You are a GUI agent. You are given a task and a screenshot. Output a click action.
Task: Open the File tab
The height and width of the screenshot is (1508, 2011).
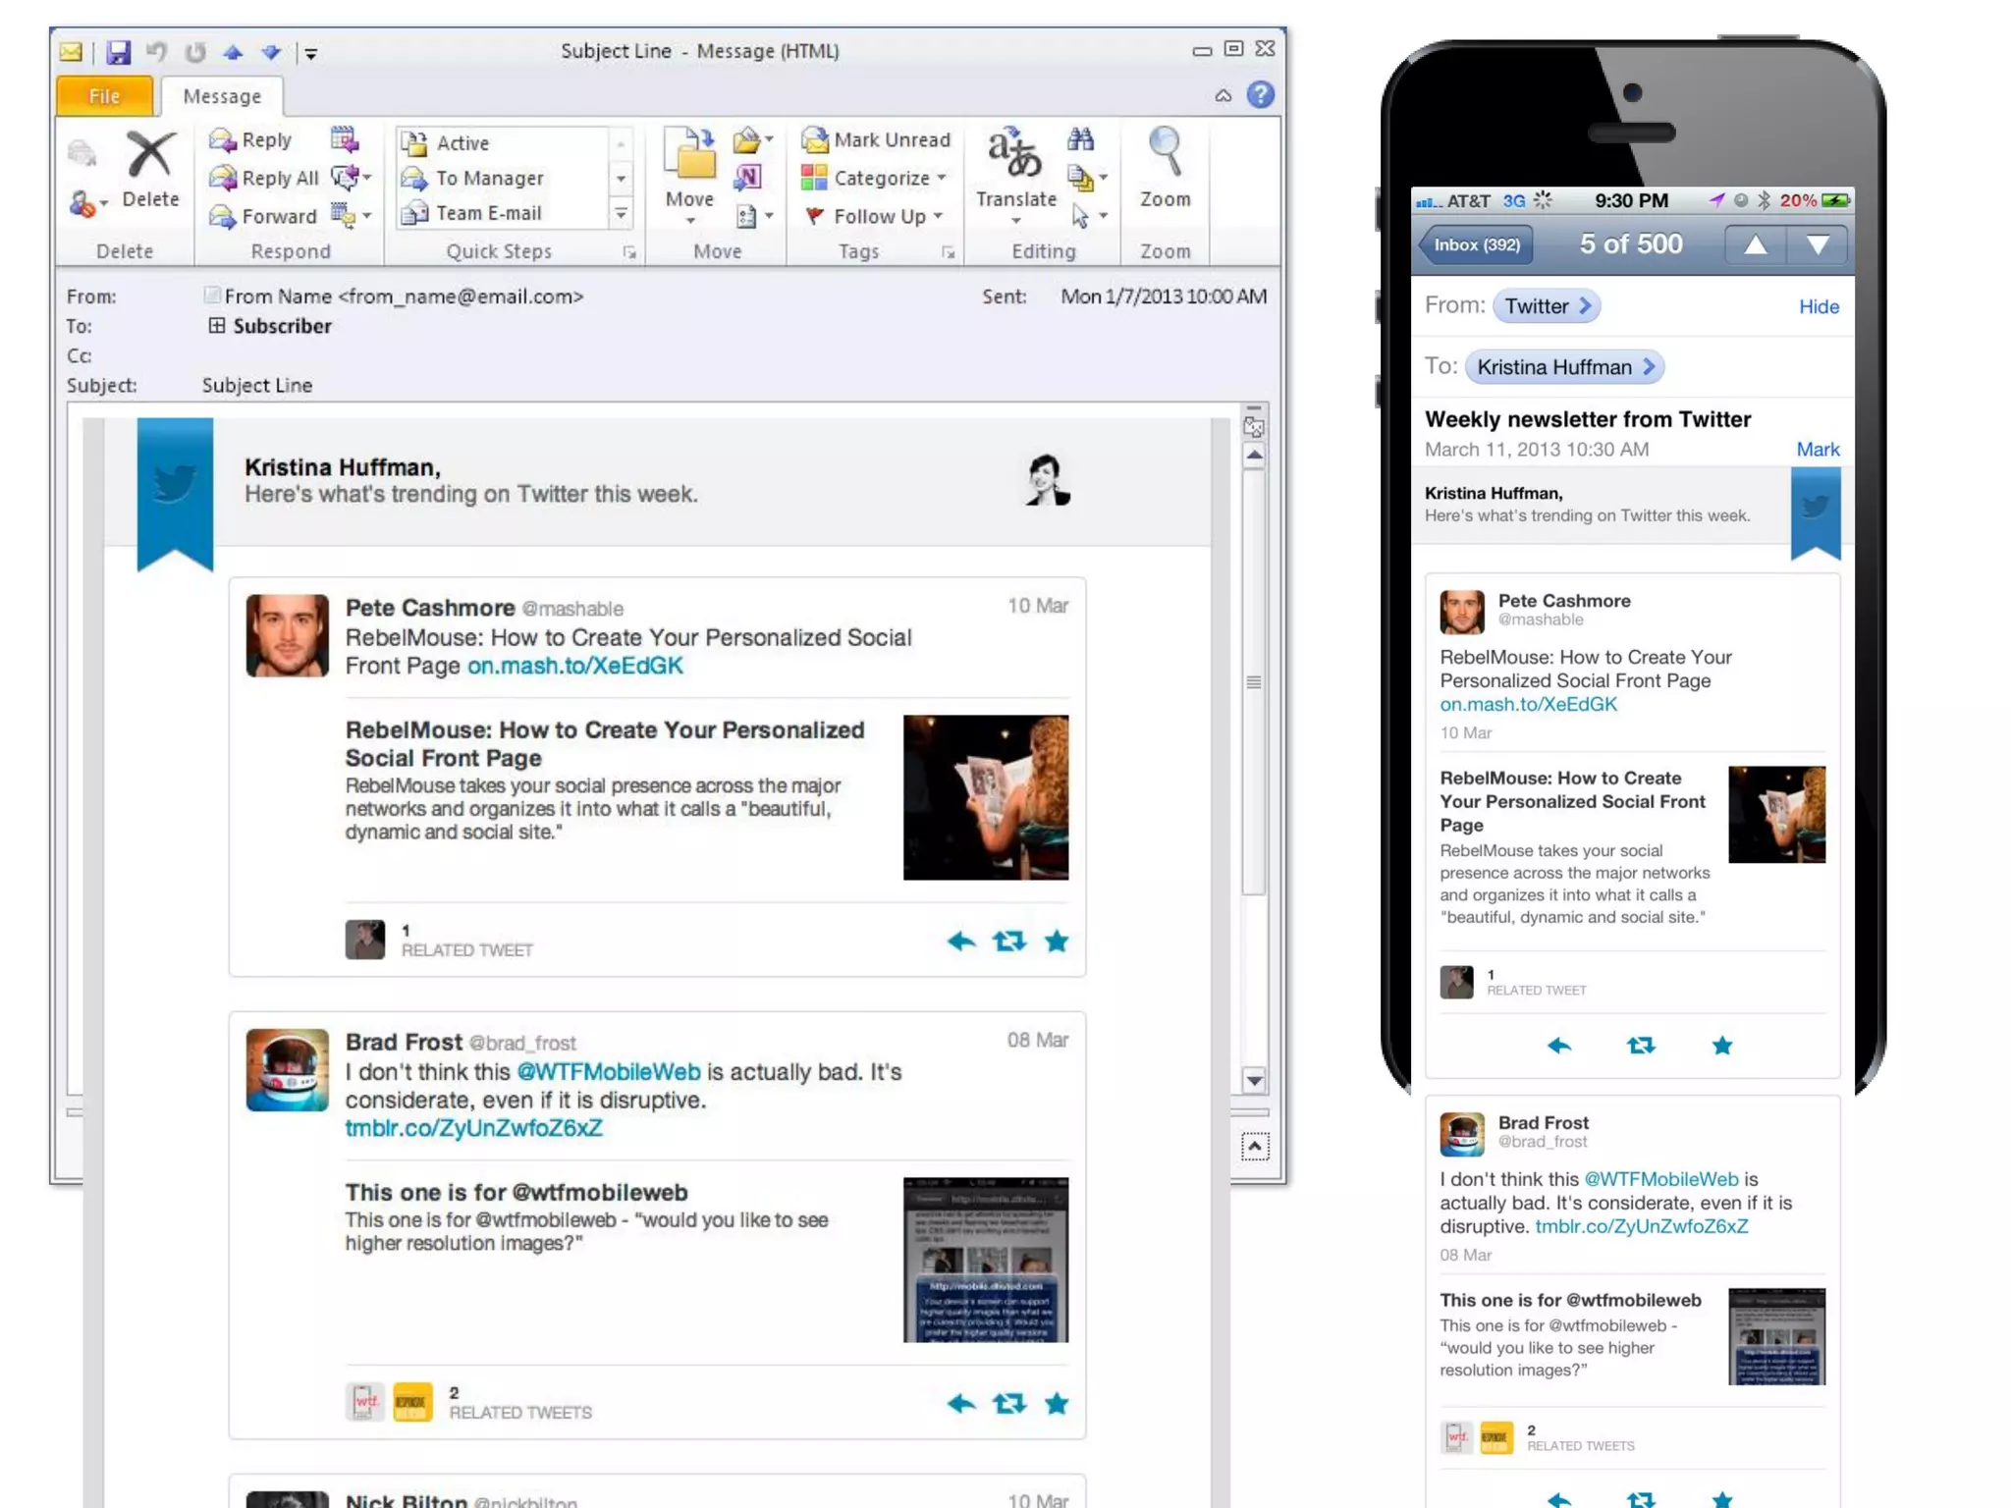coord(104,96)
